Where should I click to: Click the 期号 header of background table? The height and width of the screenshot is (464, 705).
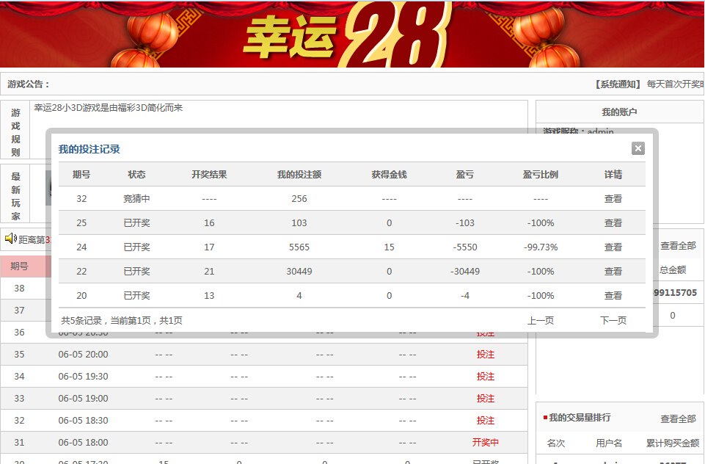pyautogui.click(x=19, y=266)
